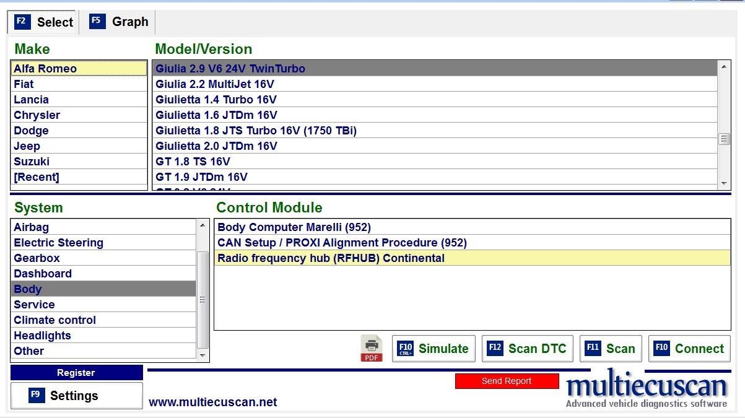Start Scan DTC
The image size is (745, 418).
[x=527, y=349]
